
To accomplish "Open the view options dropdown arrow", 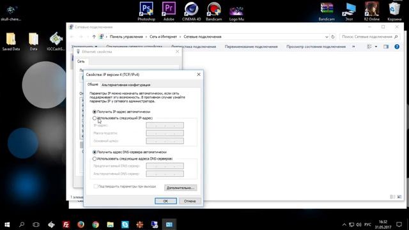I will tap(376, 47).
